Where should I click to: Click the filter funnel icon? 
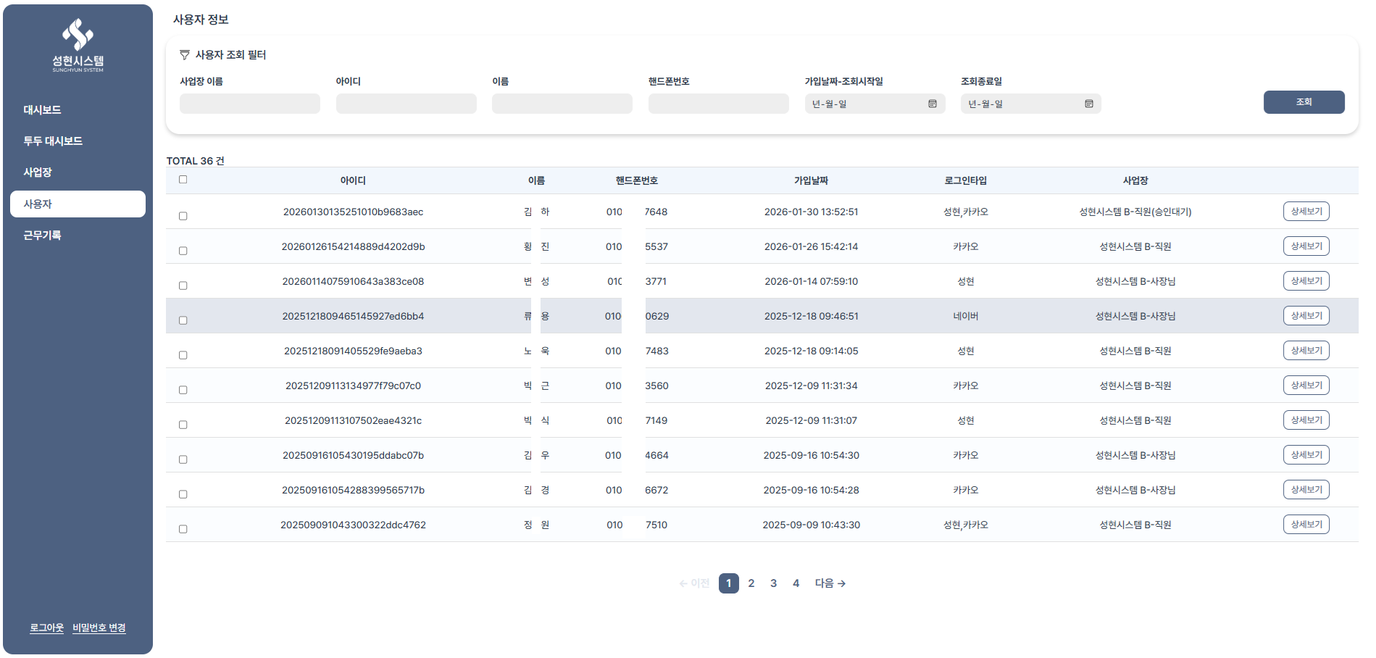pos(185,55)
